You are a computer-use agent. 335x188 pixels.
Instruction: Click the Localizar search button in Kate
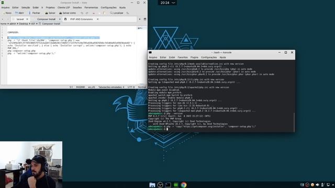(x=116, y=13)
